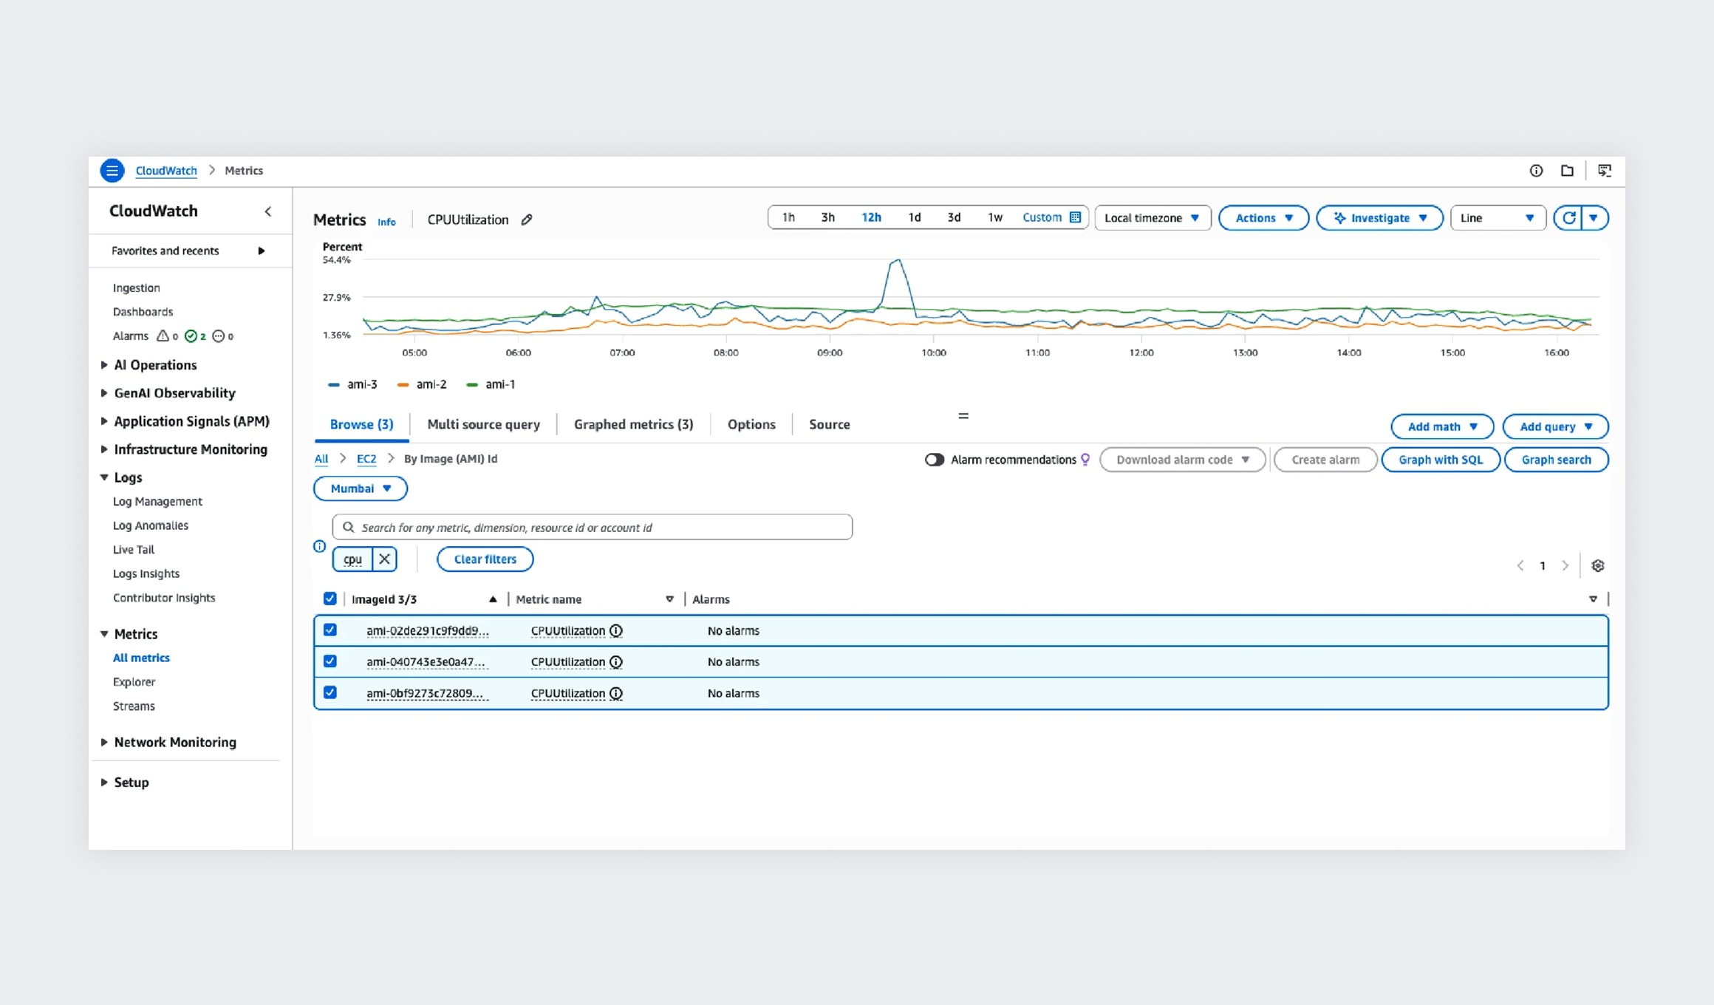Click the info icon for ami-02de291c9f9dd9 CPUUtilization
The image size is (1714, 1005).
pyautogui.click(x=616, y=631)
